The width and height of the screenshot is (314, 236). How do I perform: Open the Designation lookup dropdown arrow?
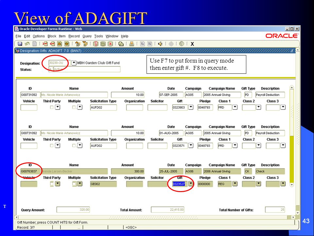click(74, 63)
